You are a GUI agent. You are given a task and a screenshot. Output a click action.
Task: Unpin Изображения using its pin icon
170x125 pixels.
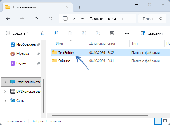coord(39,44)
